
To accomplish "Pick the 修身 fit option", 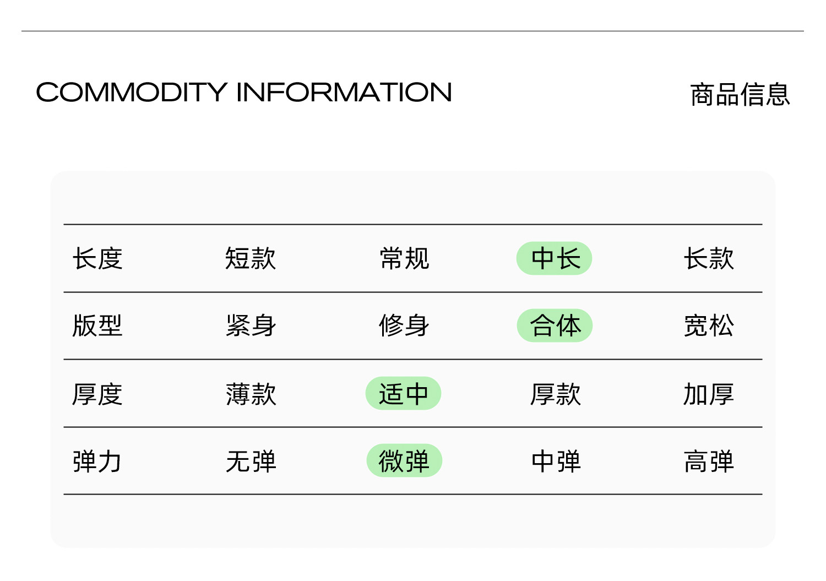I will pyautogui.click(x=404, y=325).
